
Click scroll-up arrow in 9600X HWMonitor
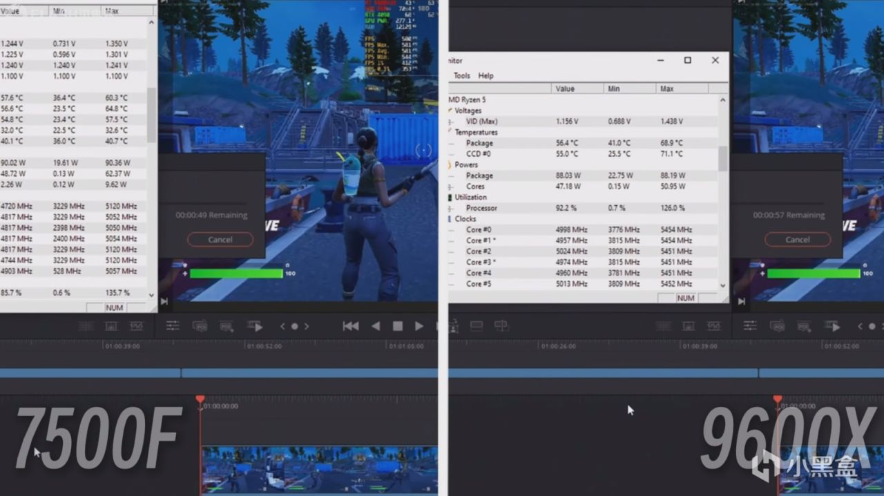click(x=723, y=99)
